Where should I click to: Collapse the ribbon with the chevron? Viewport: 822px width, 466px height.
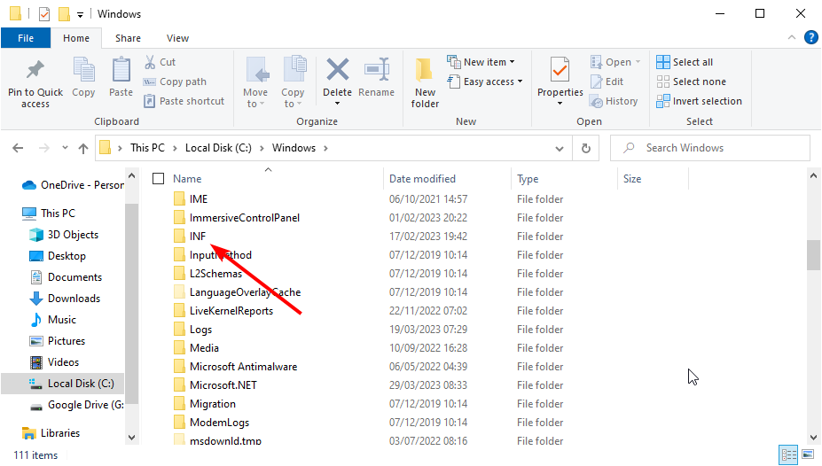tap(792, 38)
